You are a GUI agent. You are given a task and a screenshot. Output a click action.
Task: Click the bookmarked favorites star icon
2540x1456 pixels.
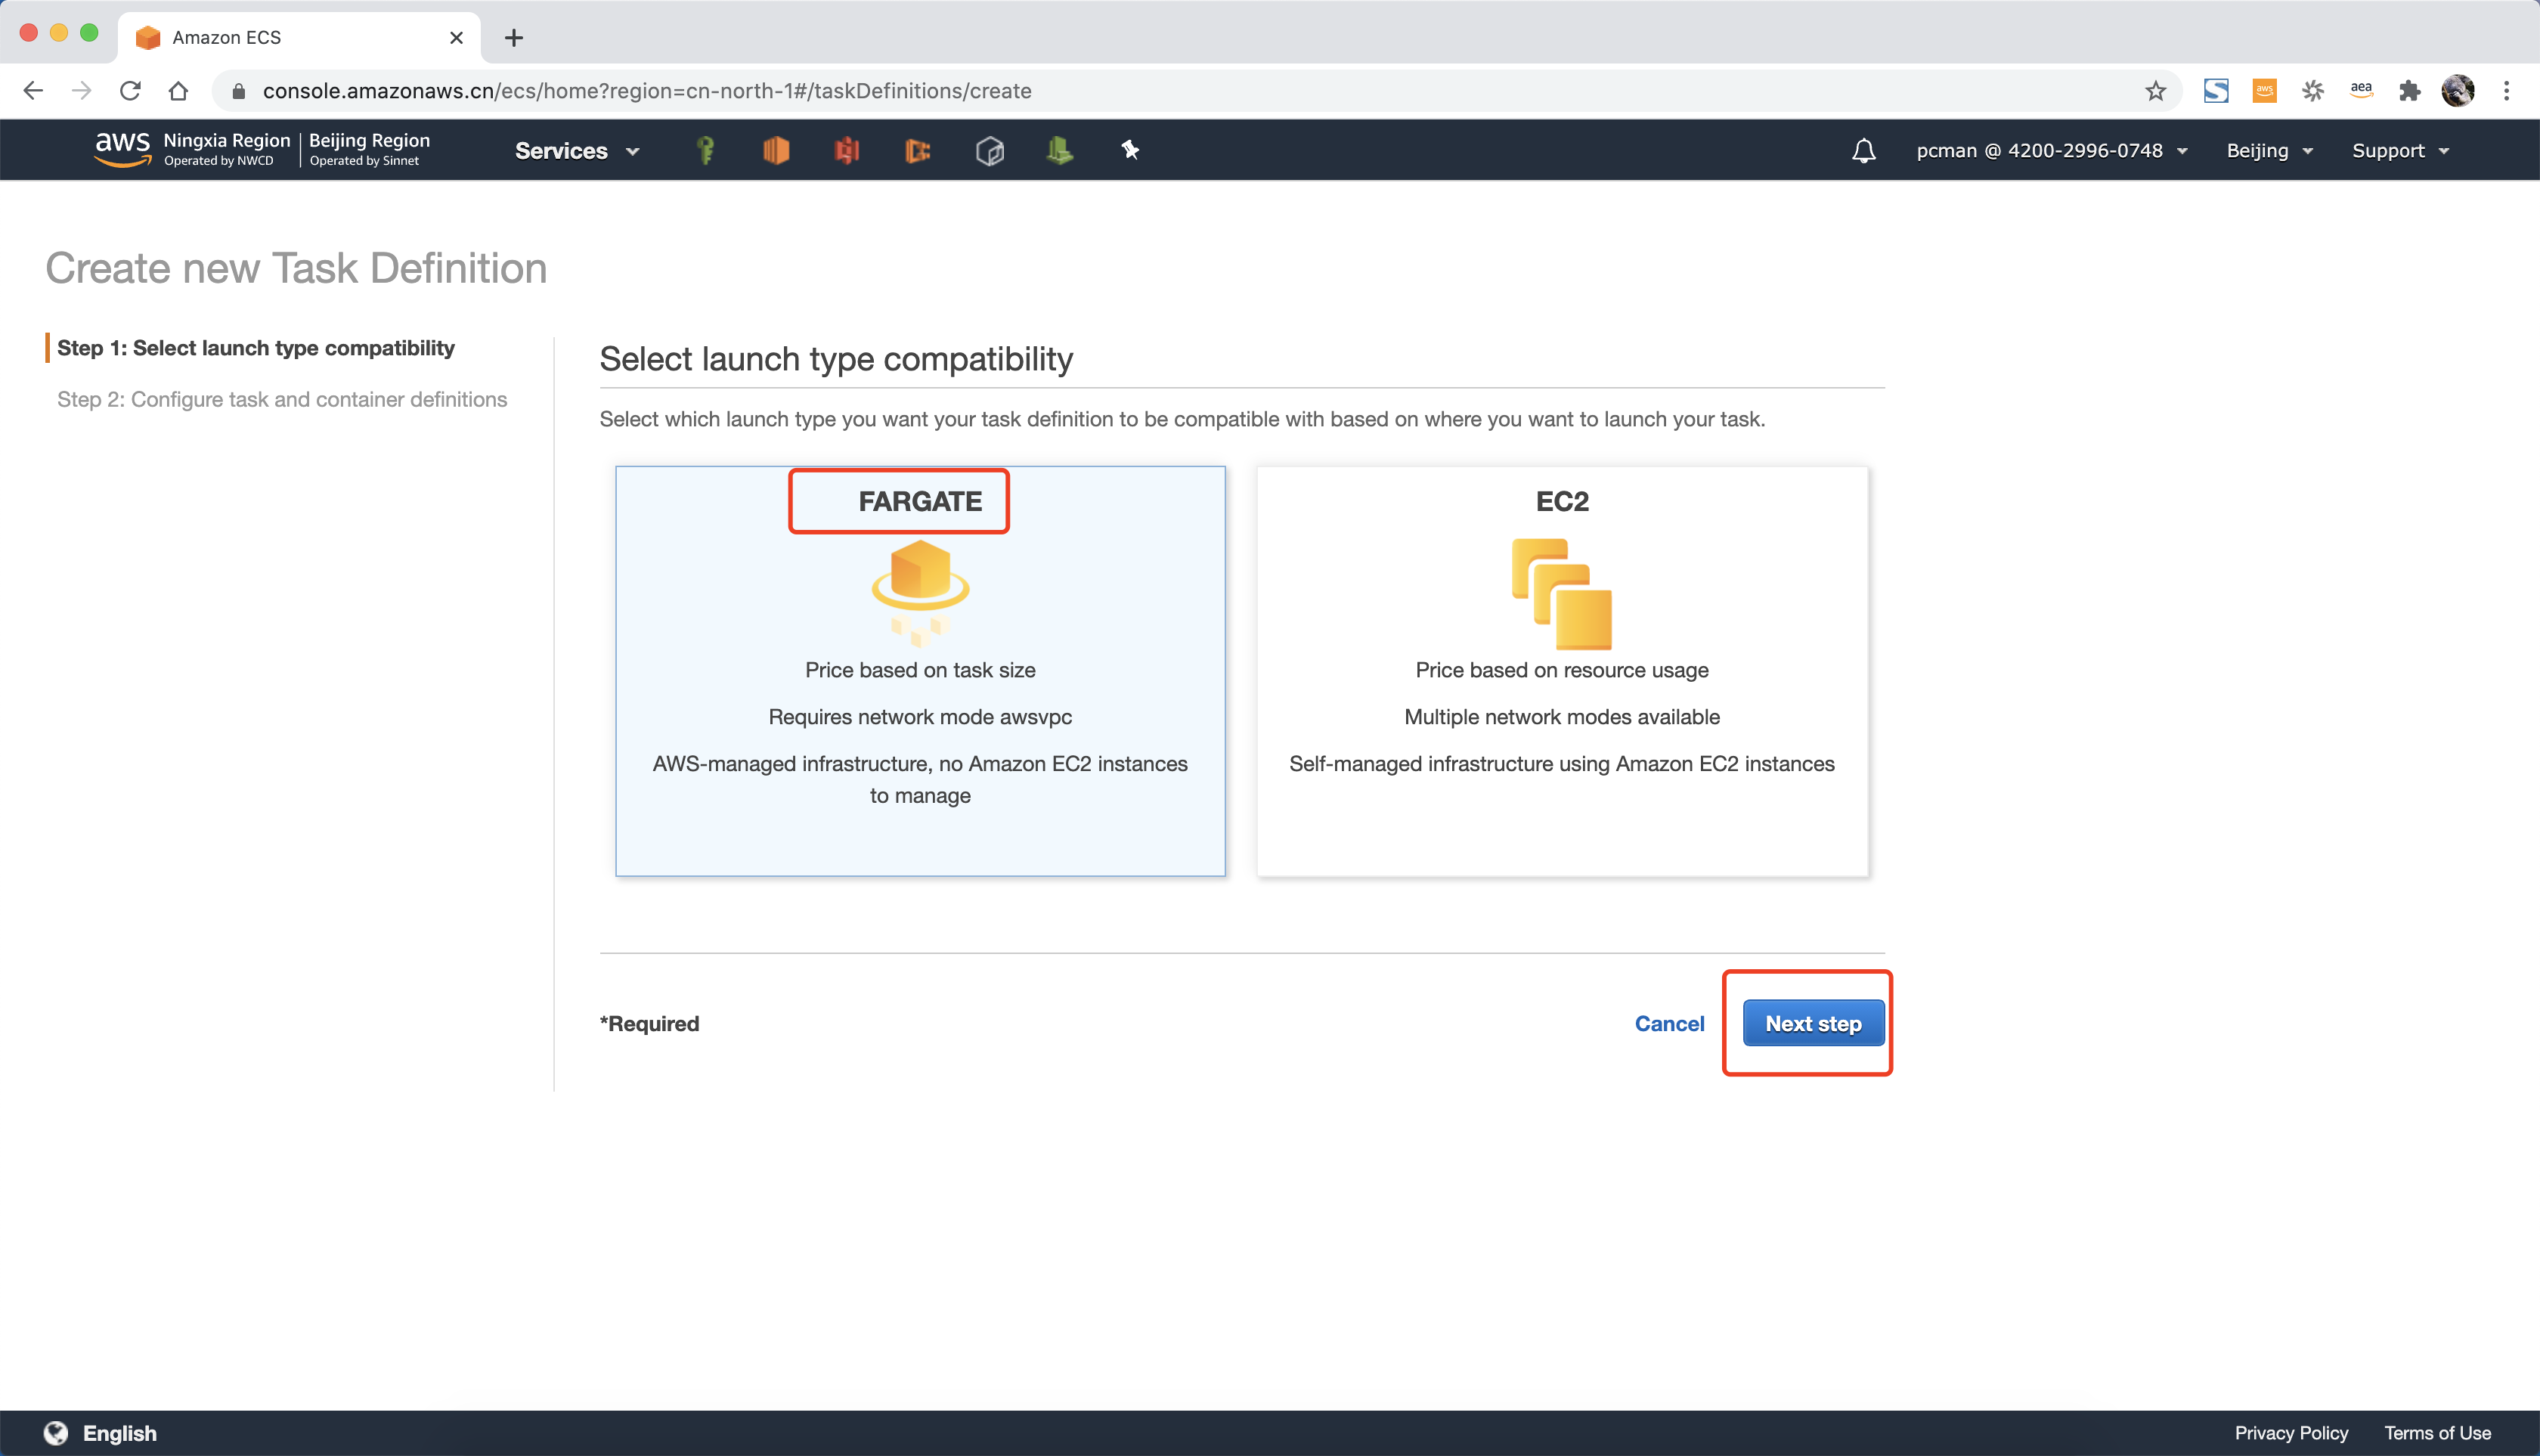tap(2156, 91)
